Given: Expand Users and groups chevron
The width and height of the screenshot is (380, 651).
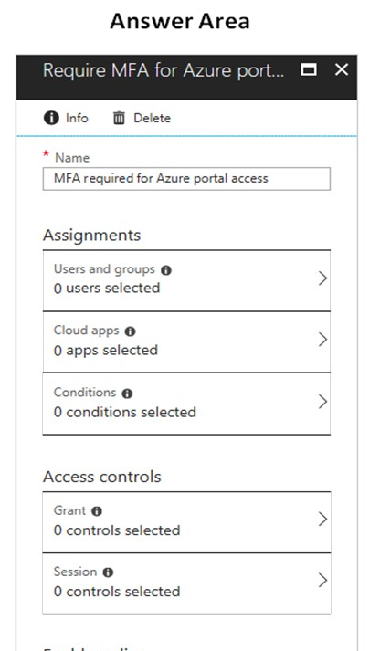Looking at the screenshot, I should click(x=322, y=278).
